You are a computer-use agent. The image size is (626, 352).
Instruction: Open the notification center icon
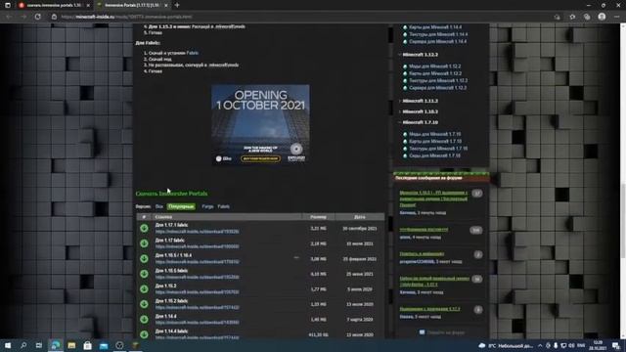(x=616, y=345)
